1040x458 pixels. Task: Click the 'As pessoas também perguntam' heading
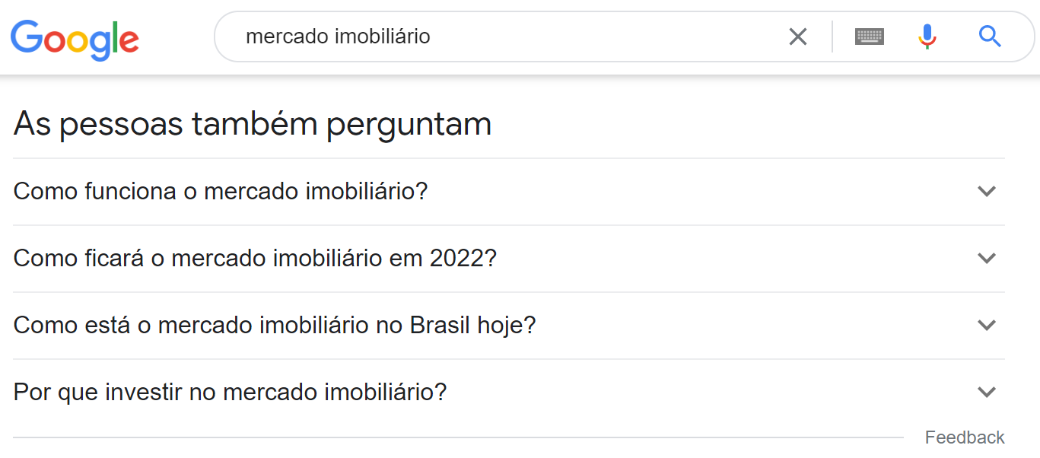252,123
